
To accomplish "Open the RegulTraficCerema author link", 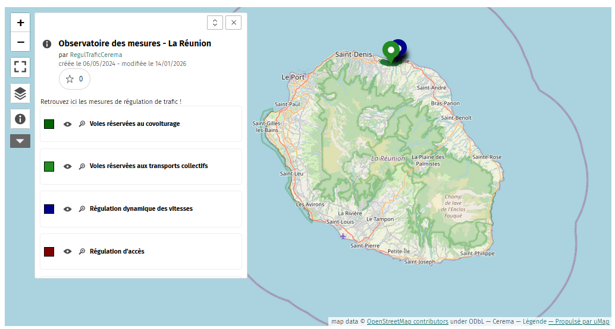I will 96,55.
